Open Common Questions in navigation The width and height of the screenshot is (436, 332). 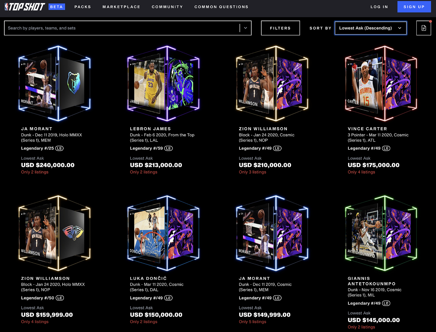[221, 7]
